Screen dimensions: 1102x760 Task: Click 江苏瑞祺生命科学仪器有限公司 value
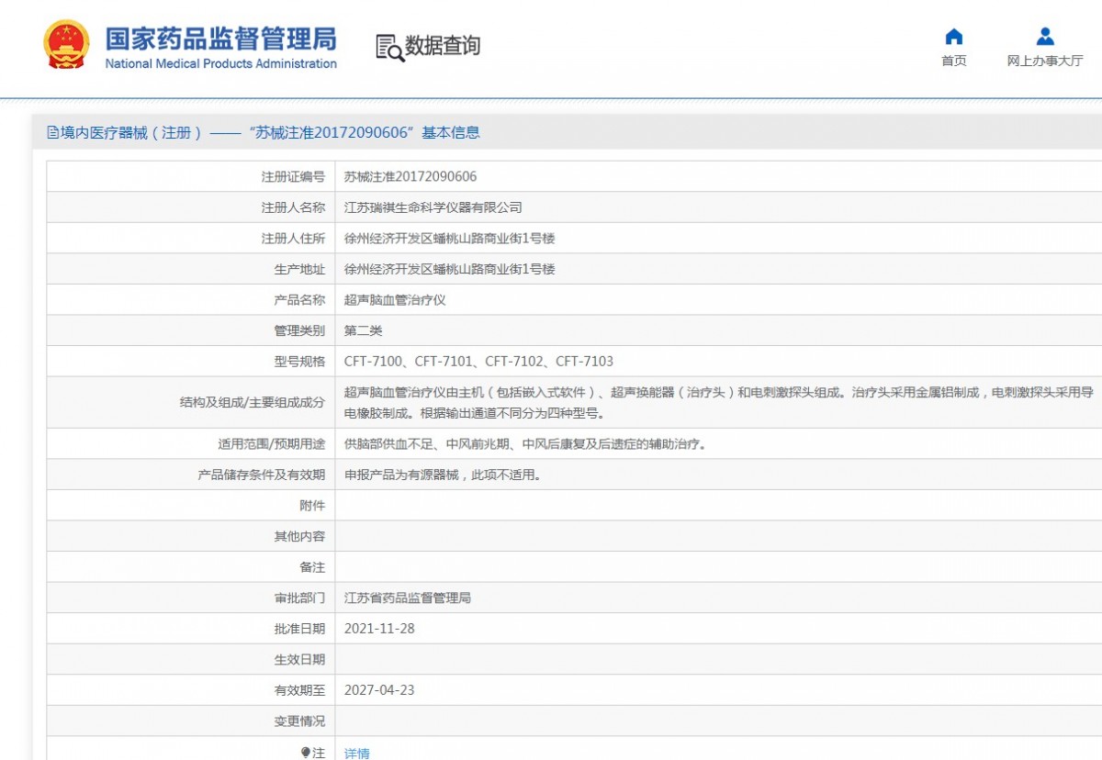(x=433, y=207)
